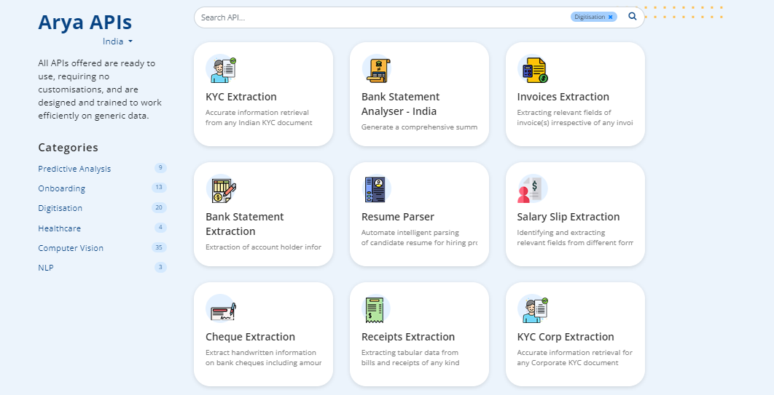Viewport: 774px width, 395px height.
Task: Click the Invoices Extraction calculator icon
Action: click(x=533, y=69)
